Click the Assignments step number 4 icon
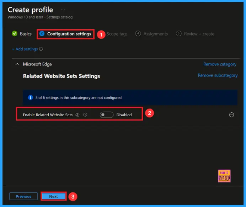This screenshot has height=207, width=246. click(x=138, y=33)
